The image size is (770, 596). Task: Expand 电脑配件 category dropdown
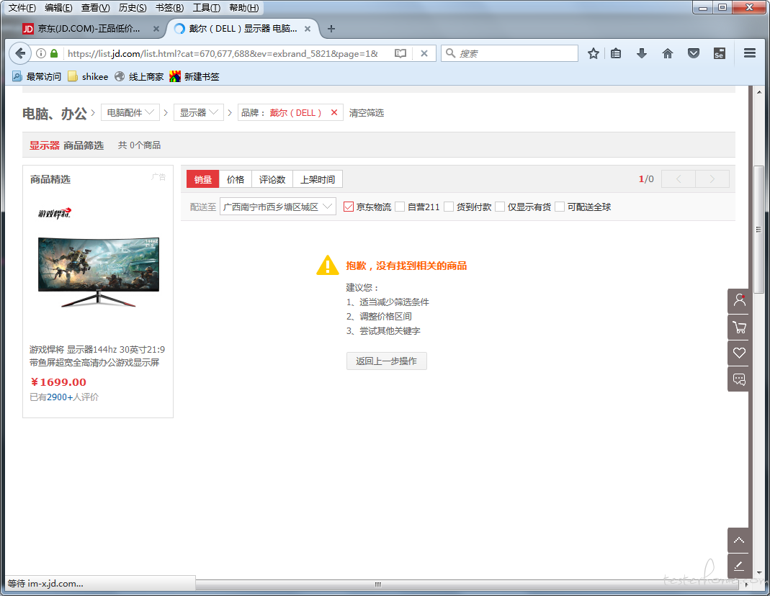[x=130, y=113]
